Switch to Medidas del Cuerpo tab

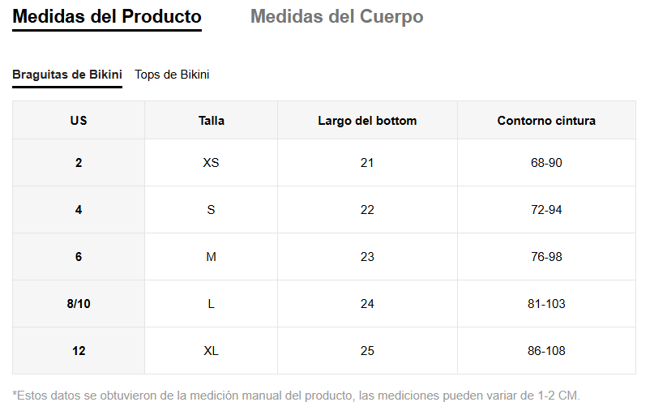(x=336, y=17)
